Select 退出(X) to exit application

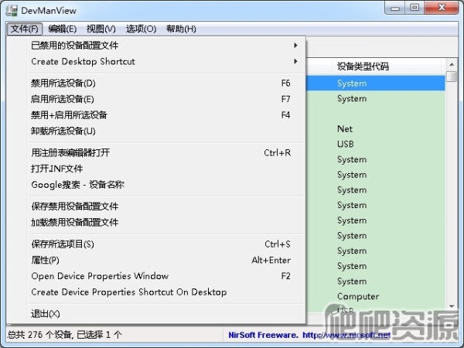[x=45, y=314]
